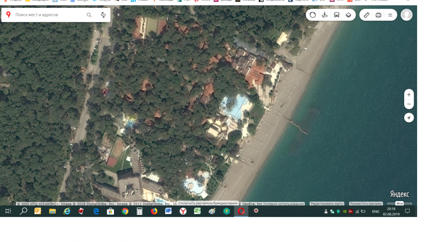Zoom out with the minus button
Viewport: 430px width, 242px height.
(409, 105)
